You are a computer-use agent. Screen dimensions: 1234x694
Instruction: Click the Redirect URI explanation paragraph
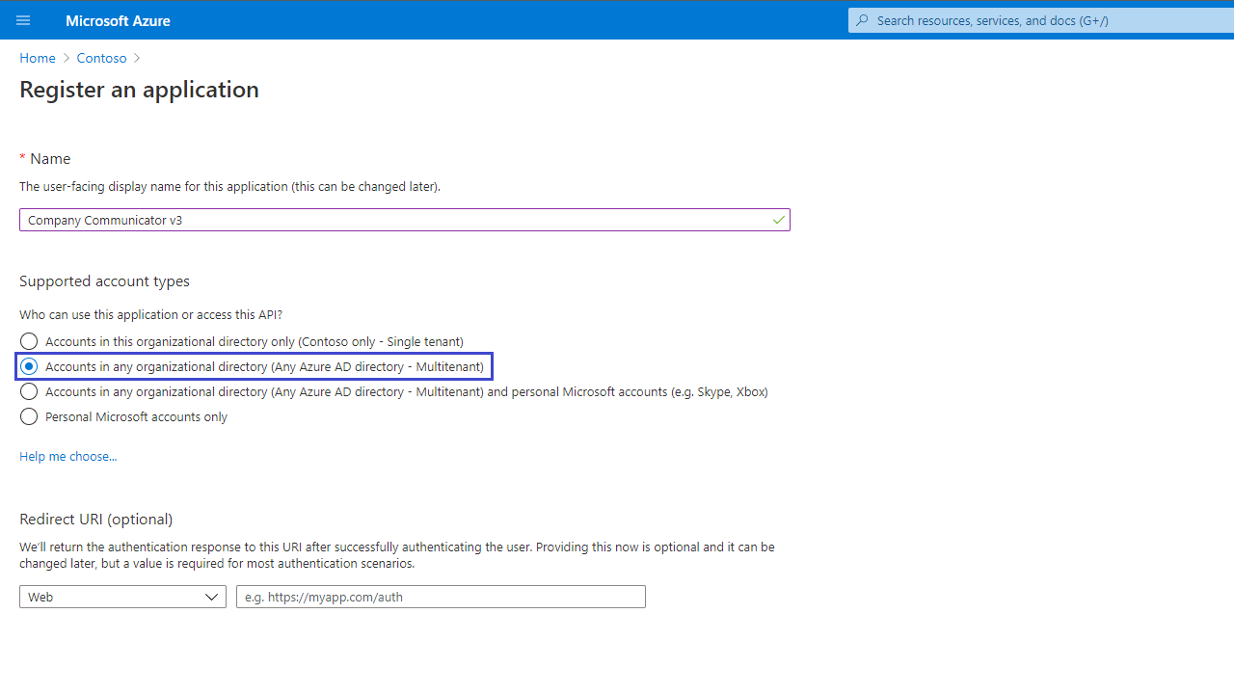click(x=397, y=555)
